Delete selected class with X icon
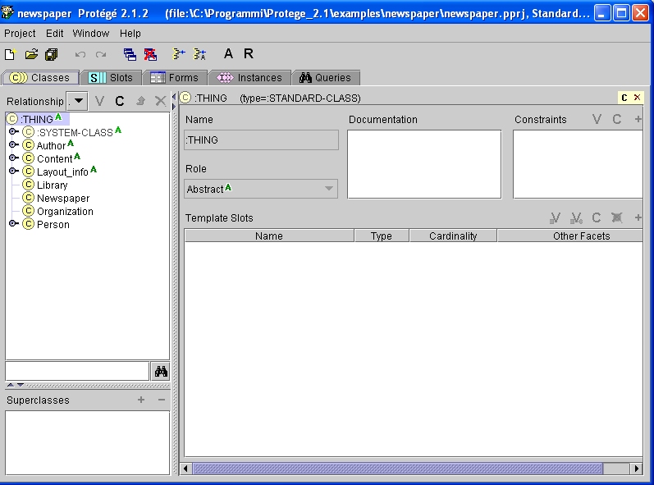Image resolution: width=654 pixels, height=485 pixels. [160, 101]
